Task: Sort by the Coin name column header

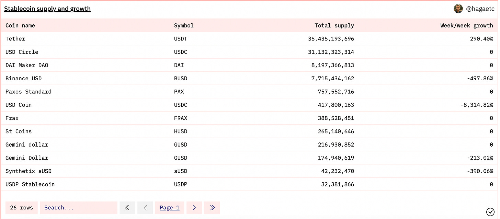Action: tap(20, 25)
